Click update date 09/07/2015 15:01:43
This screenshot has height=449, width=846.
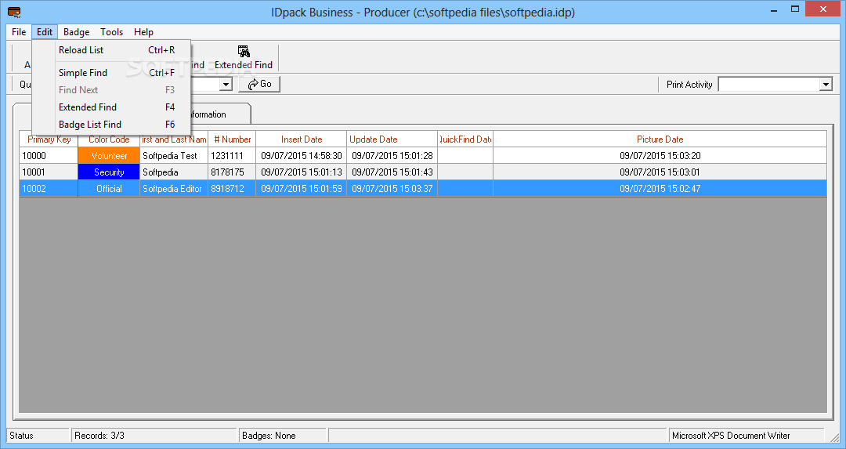point(392,172)
